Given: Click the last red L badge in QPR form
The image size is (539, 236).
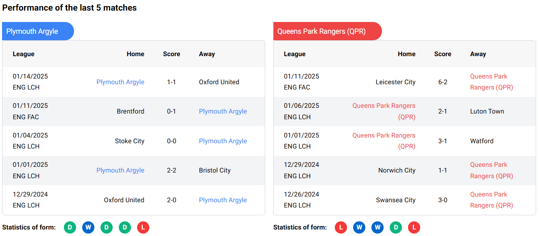Looking at the screenshot, I should 414,227.
